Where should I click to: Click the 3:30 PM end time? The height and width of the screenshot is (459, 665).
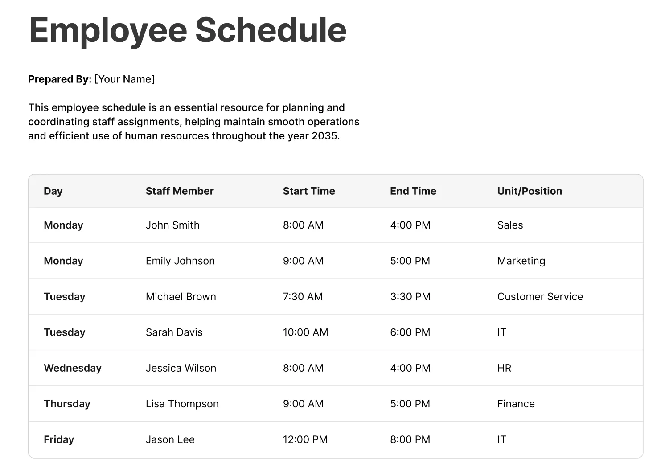pos(410,297)
